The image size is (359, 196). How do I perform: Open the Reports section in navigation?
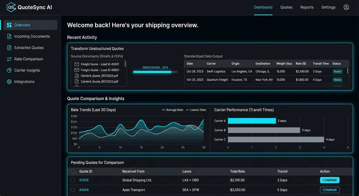click(x=307, y=7)
